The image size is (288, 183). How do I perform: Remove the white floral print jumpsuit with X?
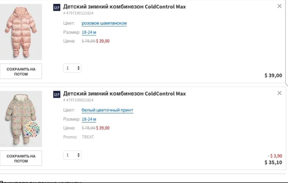(x=279, y=93)
